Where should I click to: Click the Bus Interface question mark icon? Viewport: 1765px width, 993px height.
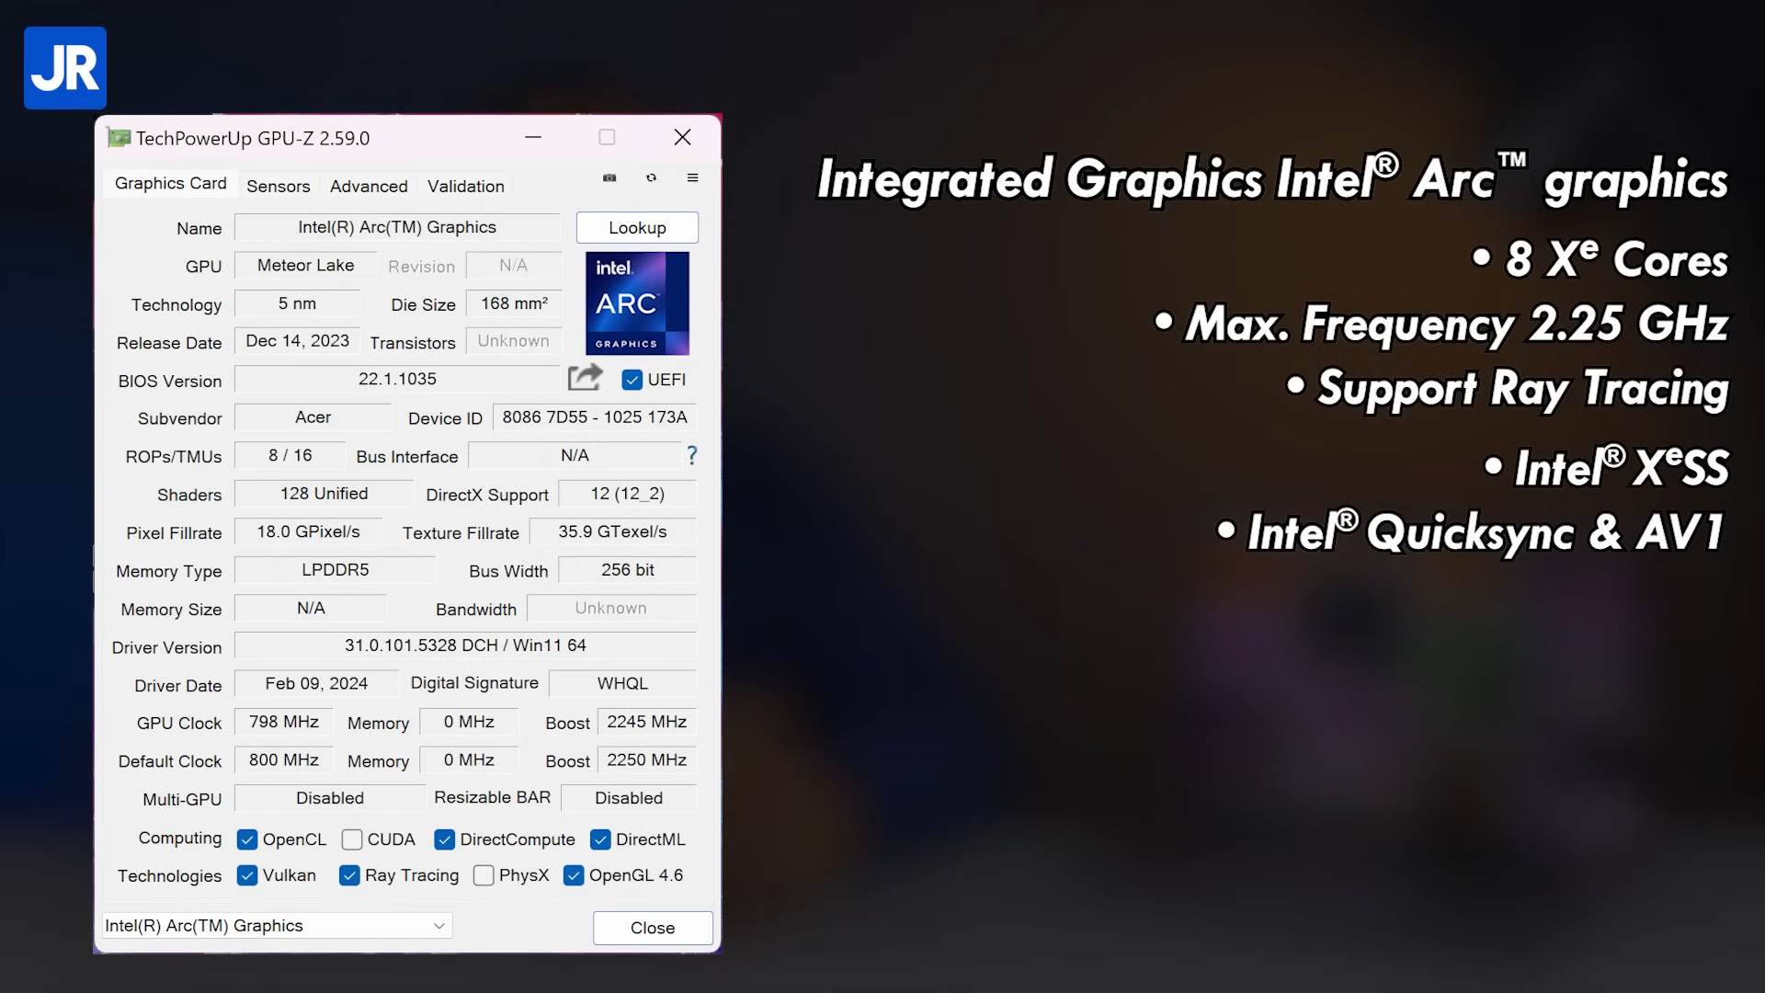point(692,455)
